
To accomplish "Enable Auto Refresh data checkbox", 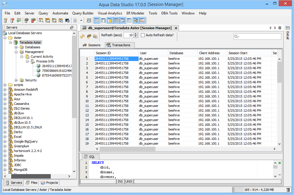I will 143,35.
